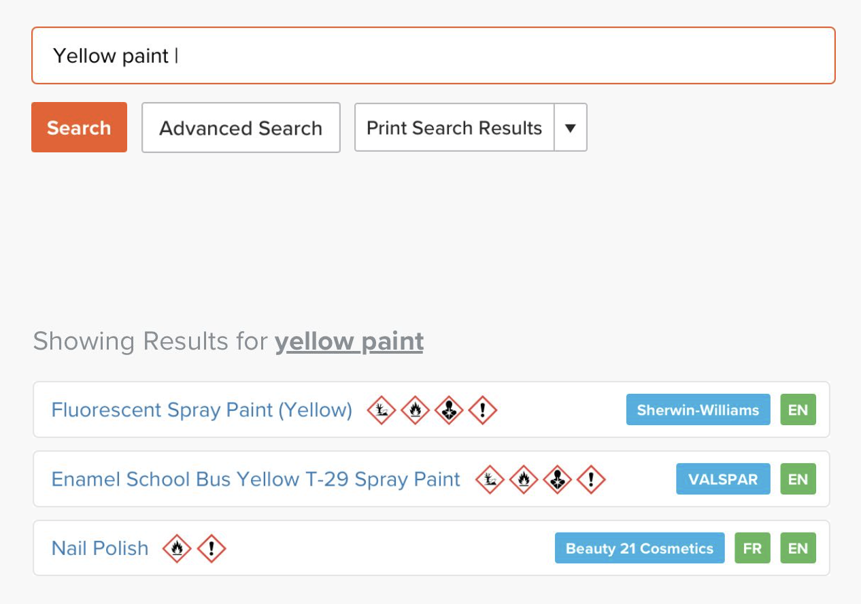The image size is (861, 604).
Task: Click the health hazard pictogram for Fluorescent Spray Paint
Action: pyautogui.click(x=450, y=409)
